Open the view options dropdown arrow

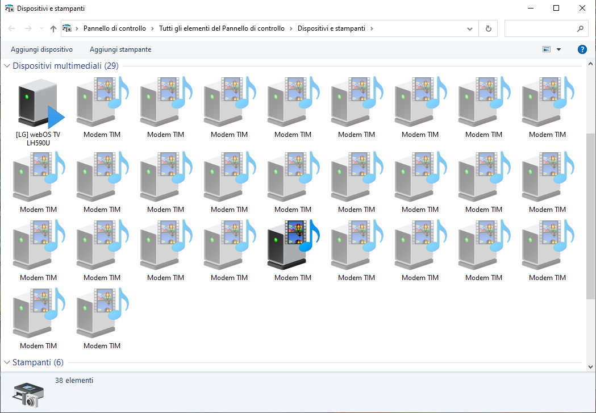click(x=559, y=49)
